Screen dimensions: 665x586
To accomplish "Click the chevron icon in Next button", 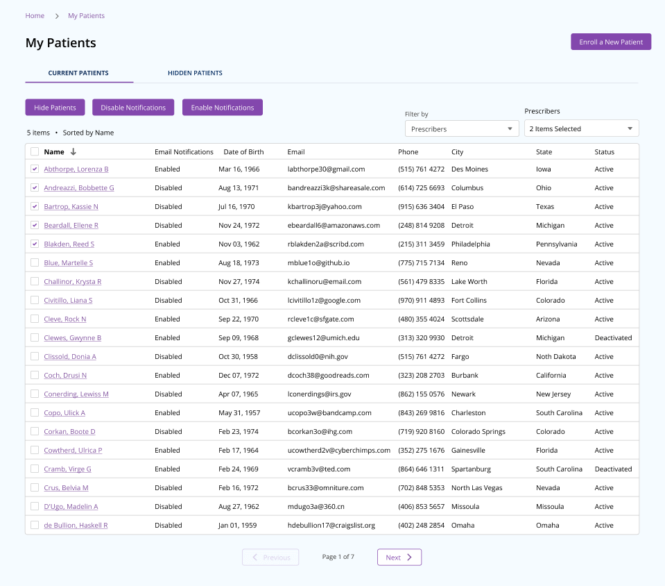I will tap(409, 557).
